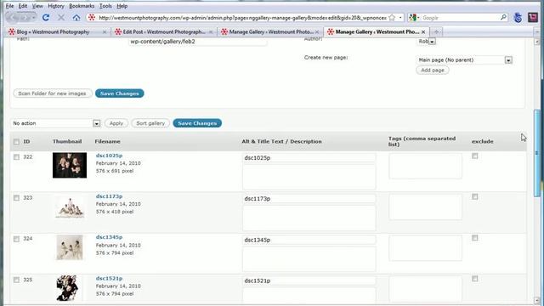Select the checkbox for image 324
The image size is (544, 306).
pos(16,239)
